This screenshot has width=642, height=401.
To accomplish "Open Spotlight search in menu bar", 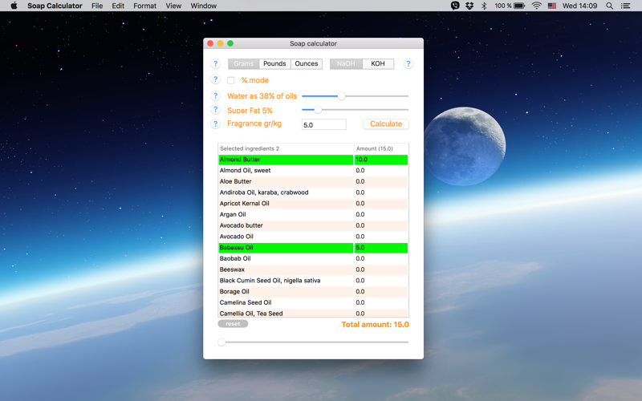I will tap(610, 6).
